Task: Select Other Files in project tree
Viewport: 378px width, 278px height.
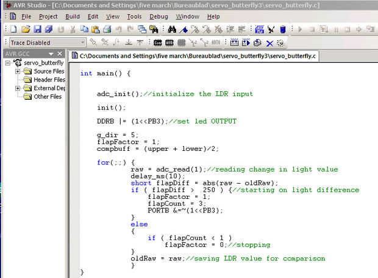Action: tap(48, 97)
